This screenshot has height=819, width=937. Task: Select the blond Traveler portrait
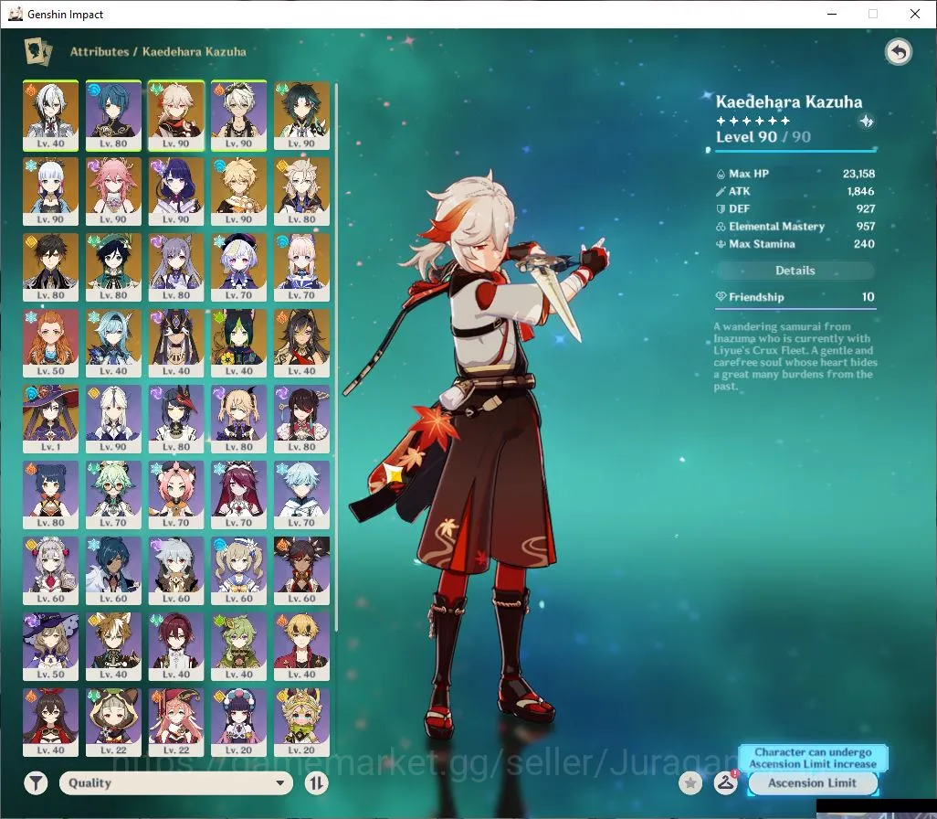point(239,191)
